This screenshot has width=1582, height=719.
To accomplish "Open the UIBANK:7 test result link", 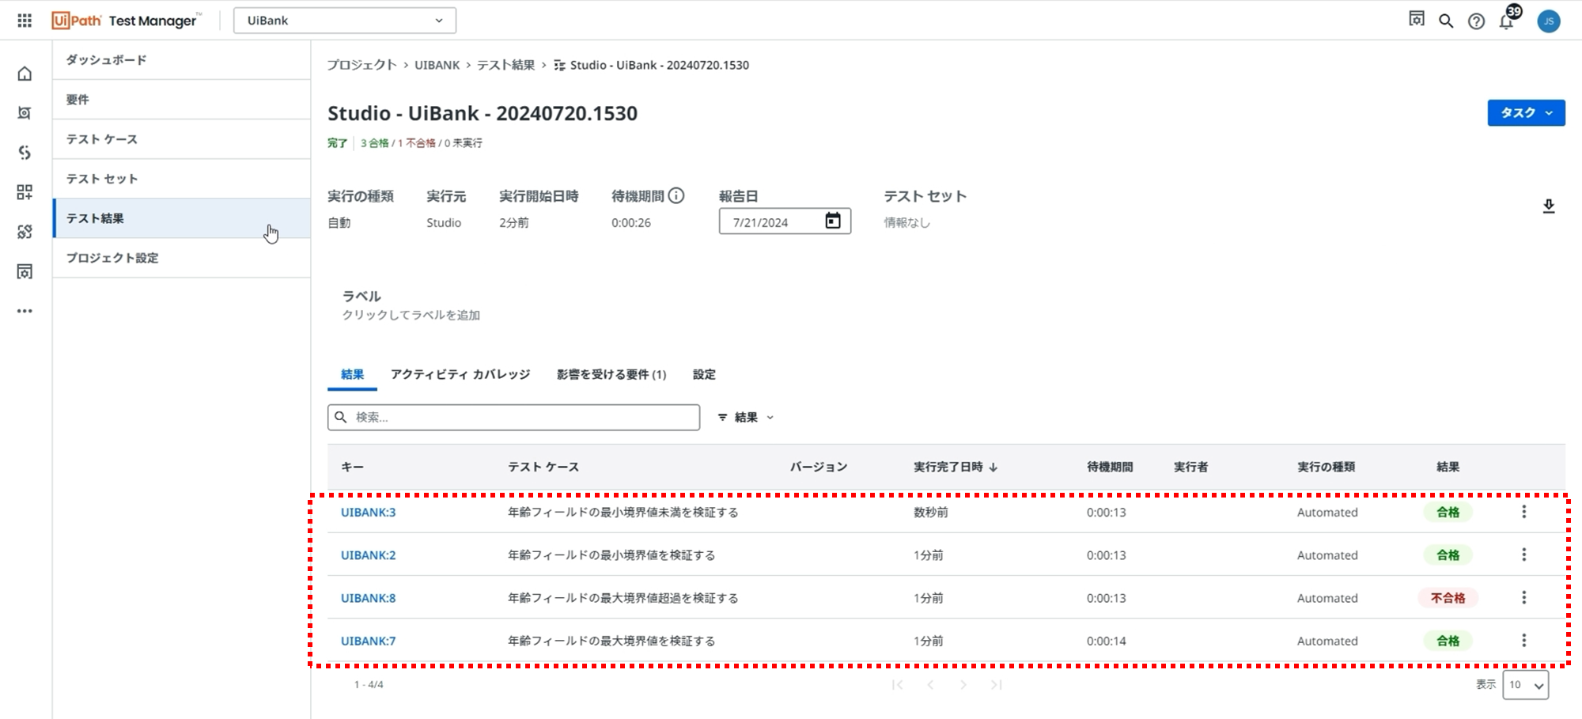I will (368, 640).
